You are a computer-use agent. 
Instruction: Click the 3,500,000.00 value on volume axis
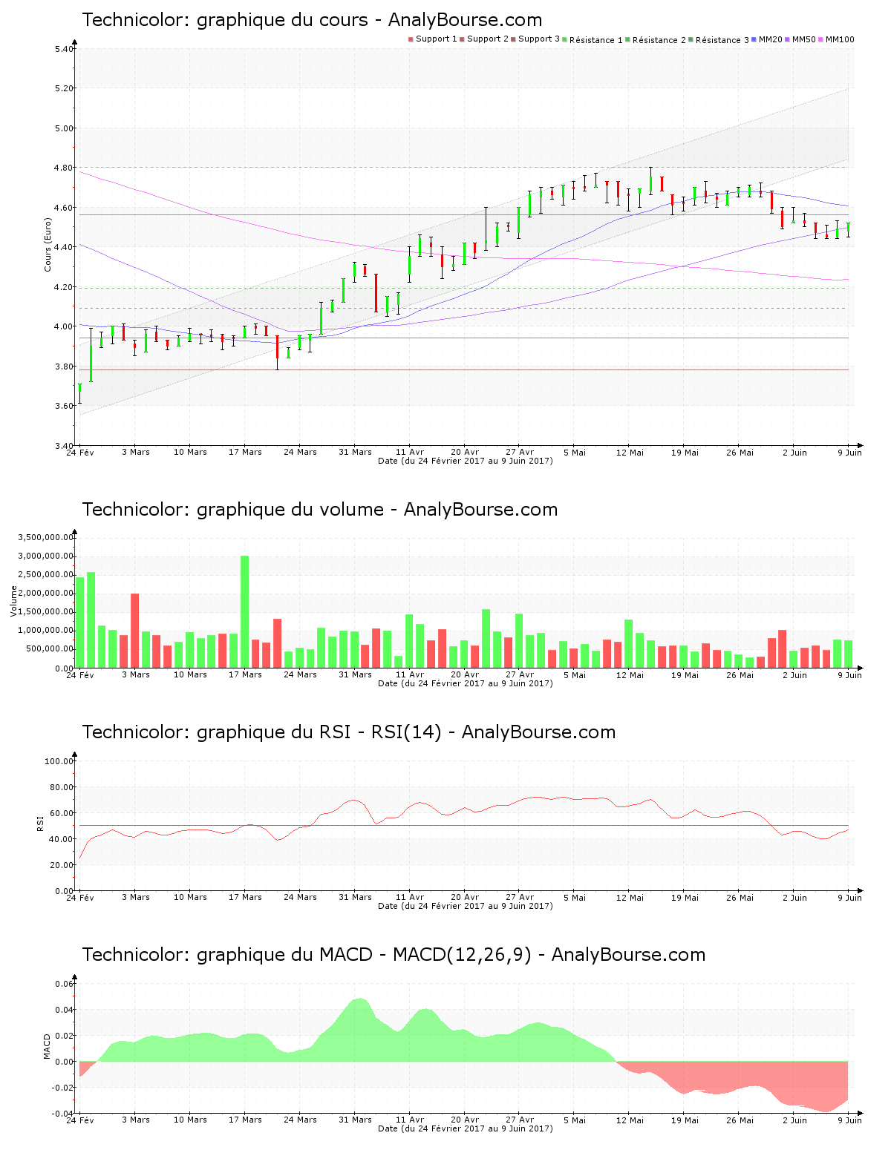tap(44, 537)
